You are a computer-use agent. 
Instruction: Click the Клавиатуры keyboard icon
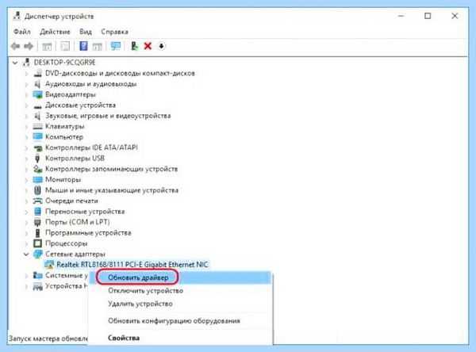37,126
